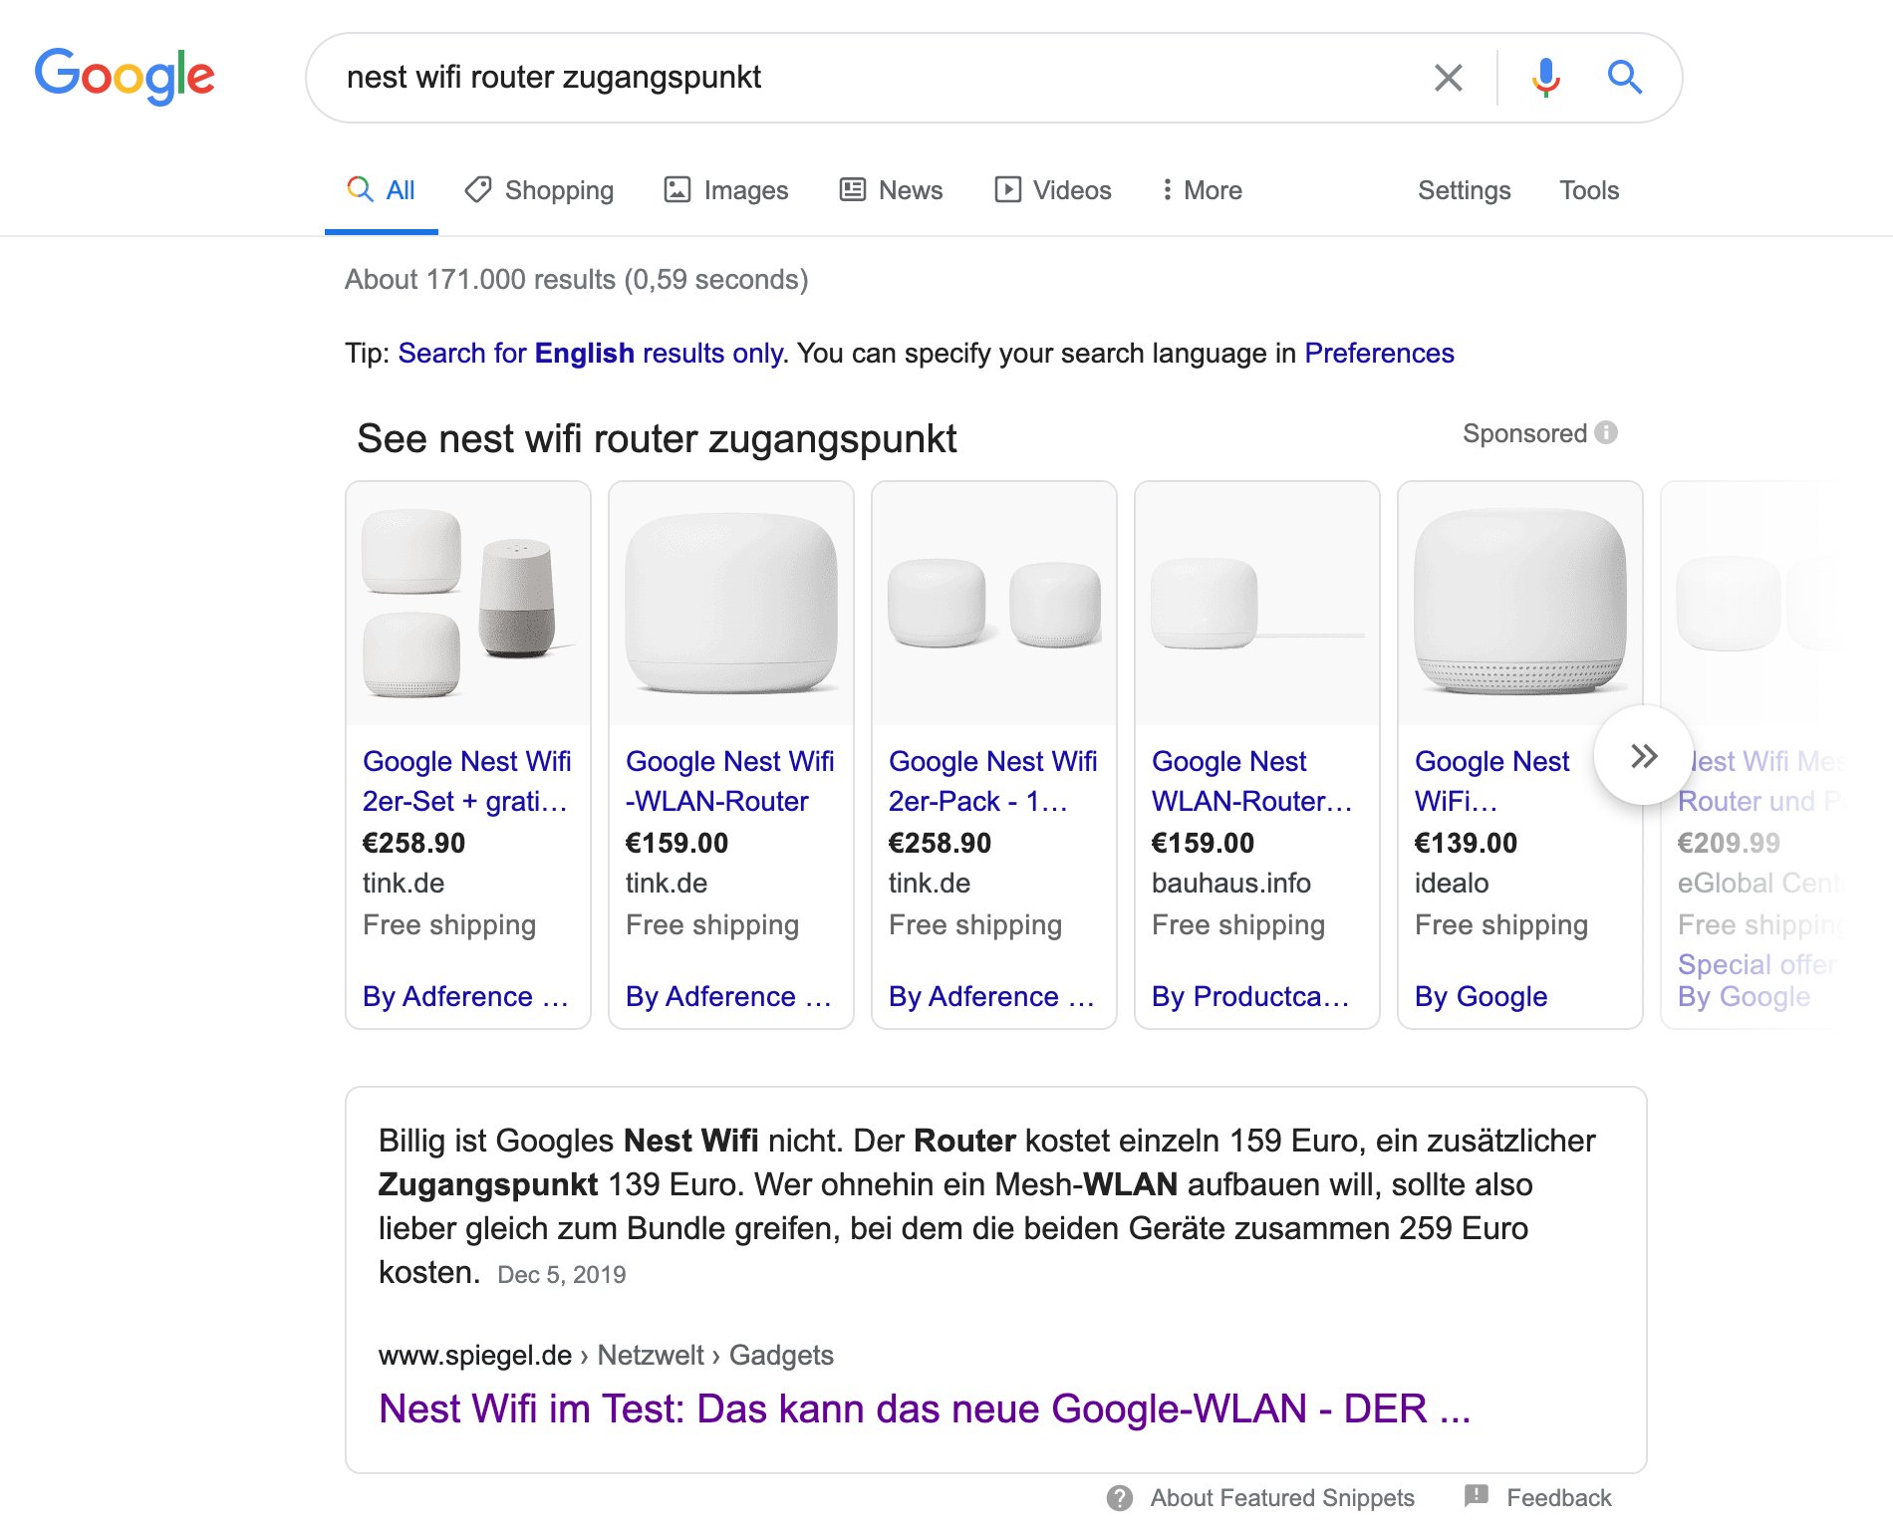Click 'By Google' under the idealo listing
This screenshot has height=1534, width=1893.
(1482, 996)
